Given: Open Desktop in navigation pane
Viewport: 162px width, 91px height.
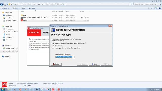Looking at the screenshot, I should (9, 15).
